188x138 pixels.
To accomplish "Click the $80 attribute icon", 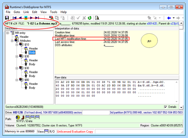I will point(21,80).
